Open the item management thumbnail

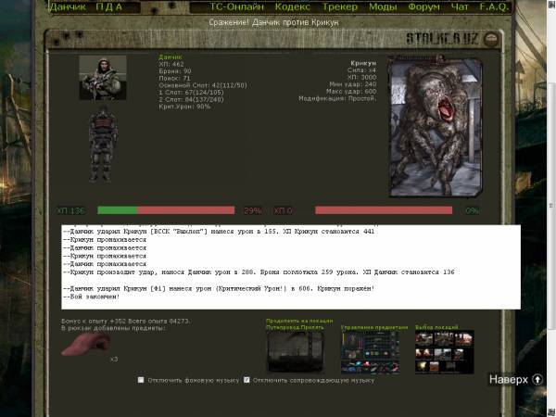click(x=370, y=351)
